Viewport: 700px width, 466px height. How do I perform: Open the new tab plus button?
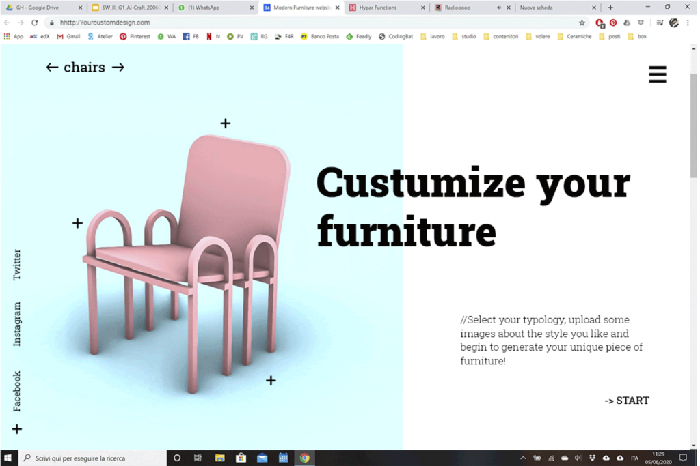pyautogui.click(x=610, y=8)
